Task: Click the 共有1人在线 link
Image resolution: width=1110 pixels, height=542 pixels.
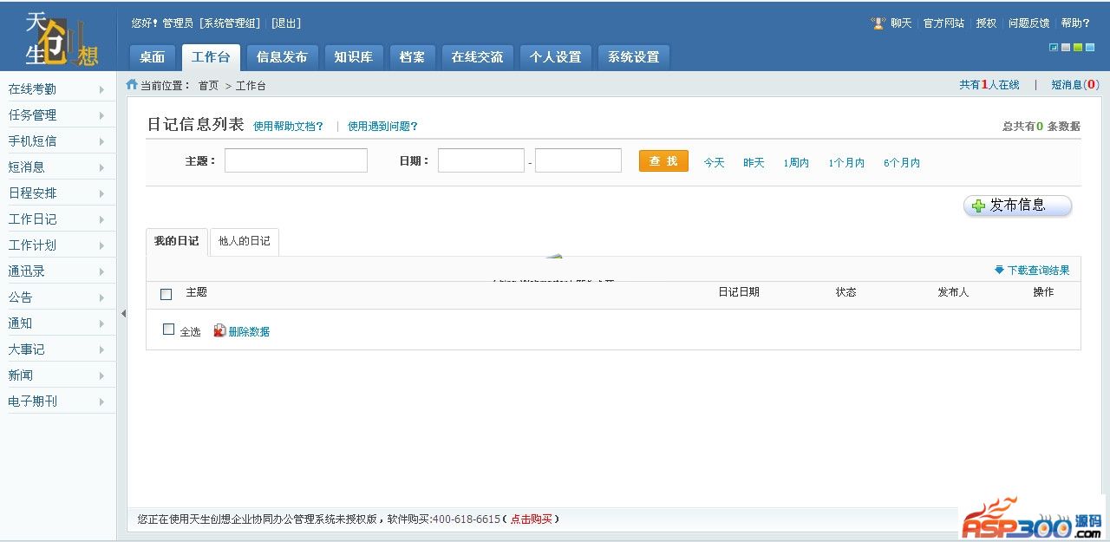Action: pyautogui.click(x=989, y=85)
